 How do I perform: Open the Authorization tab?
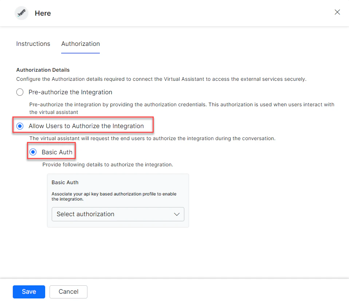pyautogui.click(x=80, y=44)
